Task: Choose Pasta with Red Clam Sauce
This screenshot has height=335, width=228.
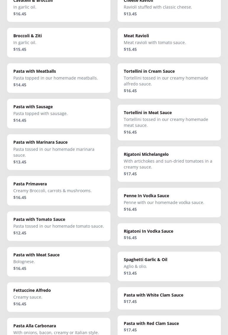Action: (169, 326)
